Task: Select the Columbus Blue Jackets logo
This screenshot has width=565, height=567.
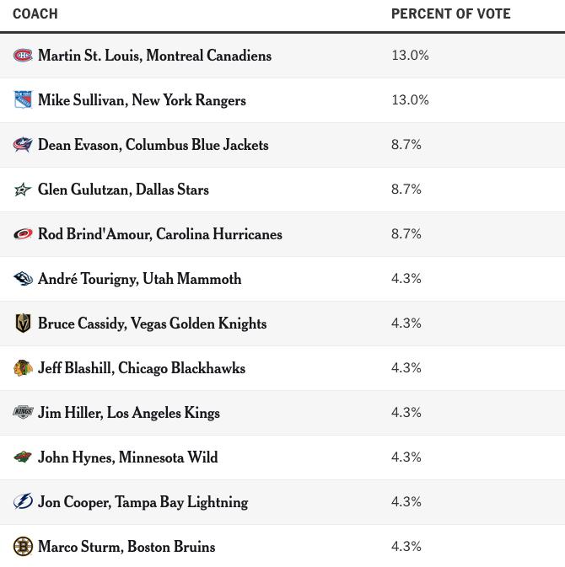Action: tap(23, 145)
